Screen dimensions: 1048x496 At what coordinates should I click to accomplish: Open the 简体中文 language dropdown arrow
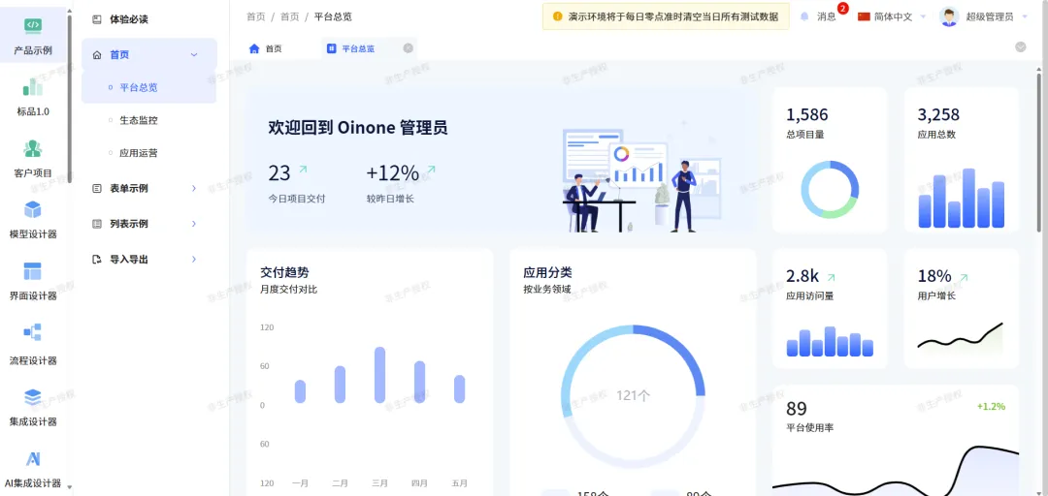click(923, 16)
